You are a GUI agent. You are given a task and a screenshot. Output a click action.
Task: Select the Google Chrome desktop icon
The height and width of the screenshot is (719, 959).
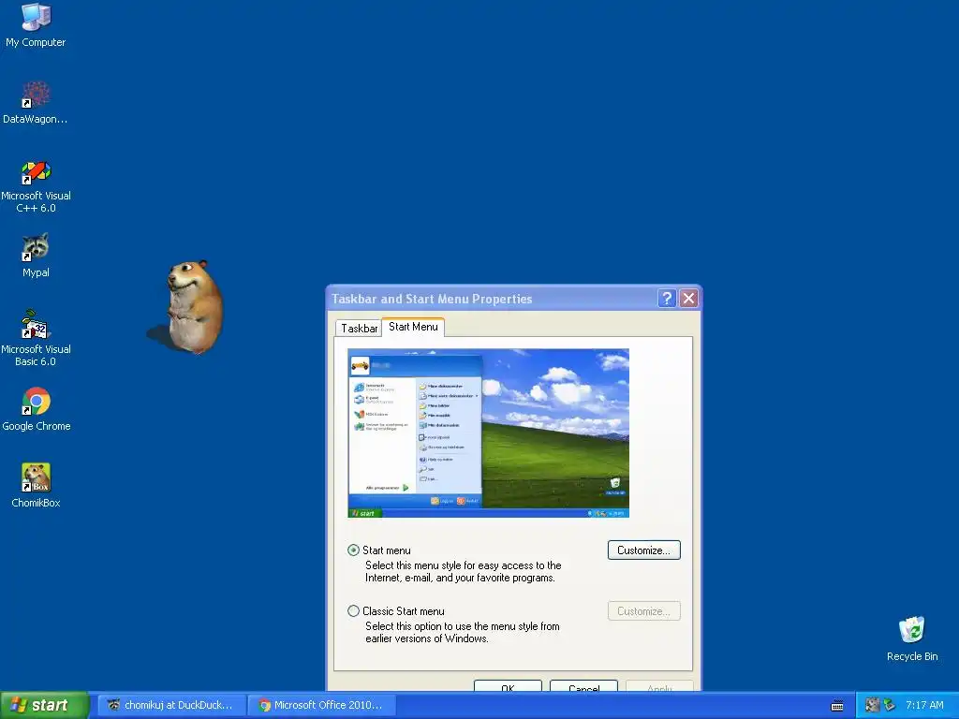point(37,409)
